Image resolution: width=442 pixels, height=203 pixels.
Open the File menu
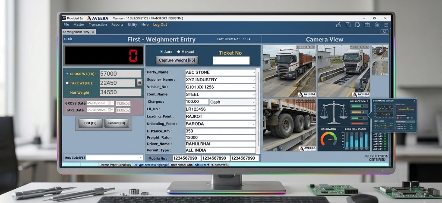tap(66, 25)
